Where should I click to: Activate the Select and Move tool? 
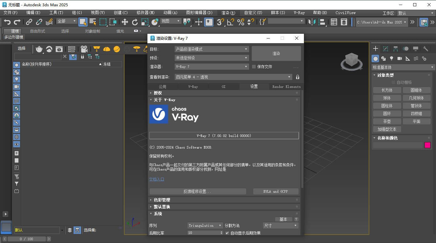pyautogui.click(x=125, y=22)
